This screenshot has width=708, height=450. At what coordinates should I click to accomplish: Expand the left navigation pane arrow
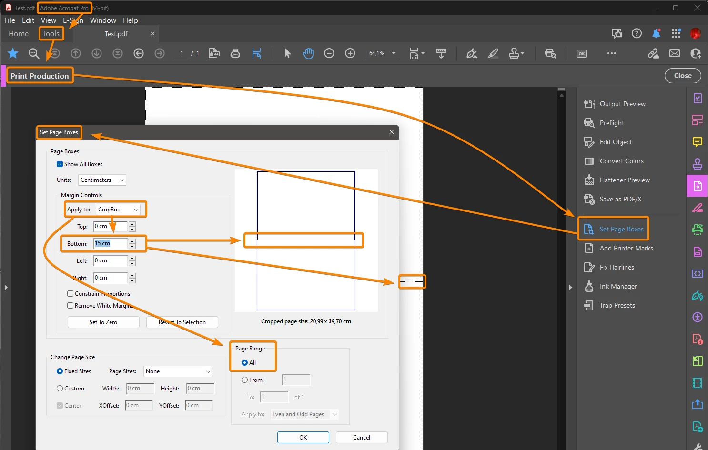pos(6,287)
